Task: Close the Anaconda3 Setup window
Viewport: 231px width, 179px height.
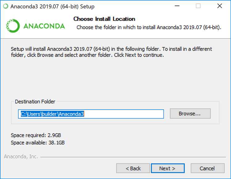Action: pos(219,6)
